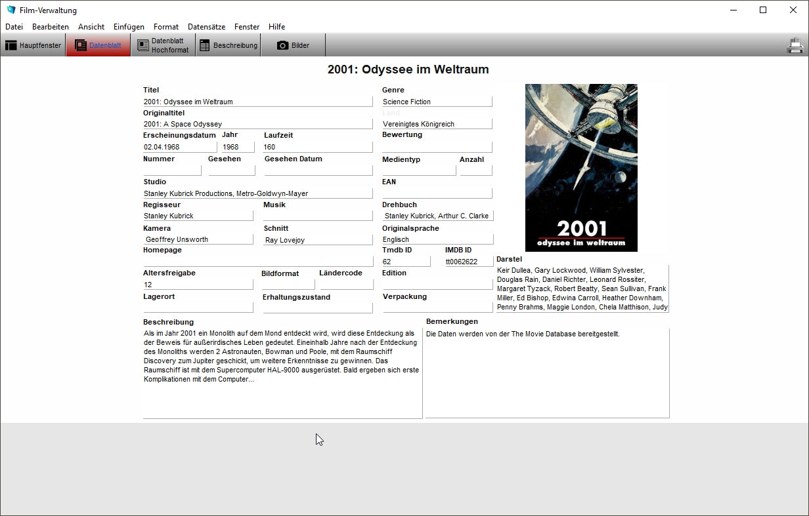Click the IMDB ID field tt0062622
Viewport: 809px width, 516px height.
pyautogui.click(x=470, y=262)
